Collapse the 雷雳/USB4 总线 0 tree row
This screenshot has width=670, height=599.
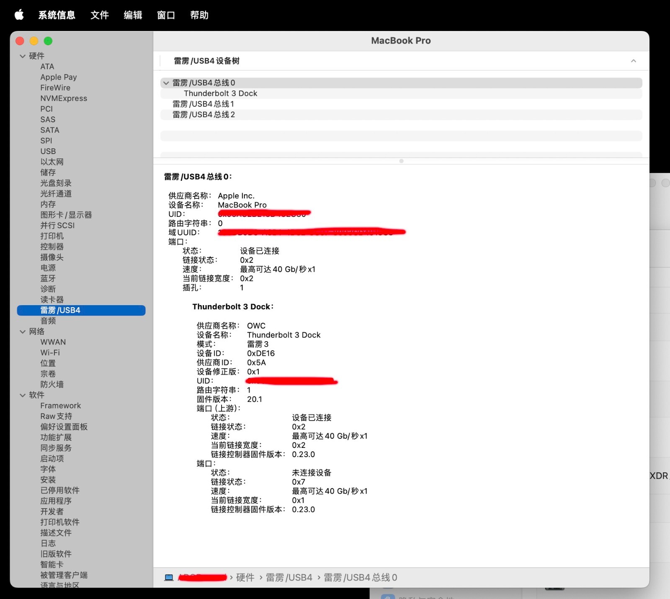[166, 83]
